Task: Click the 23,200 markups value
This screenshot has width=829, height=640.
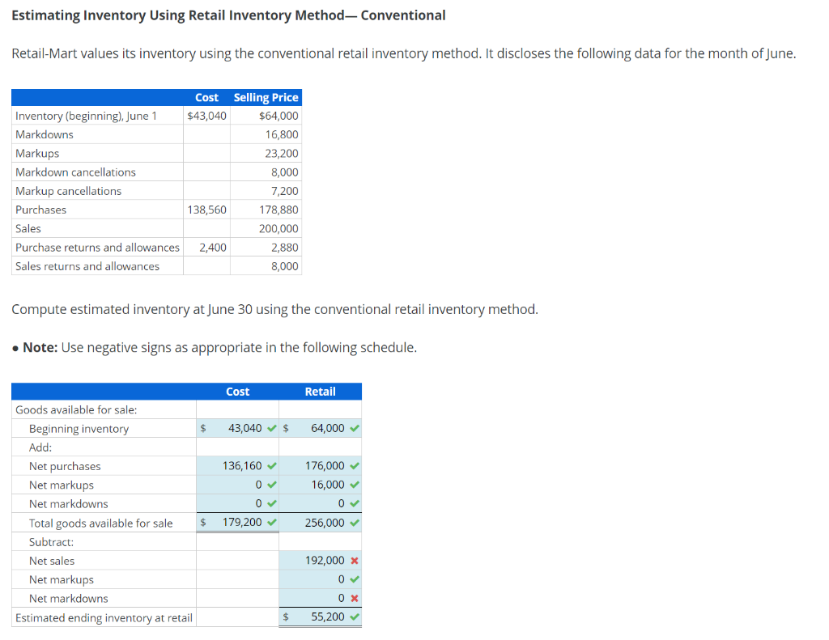Action: pyautogui.click(x=282, y=153)
